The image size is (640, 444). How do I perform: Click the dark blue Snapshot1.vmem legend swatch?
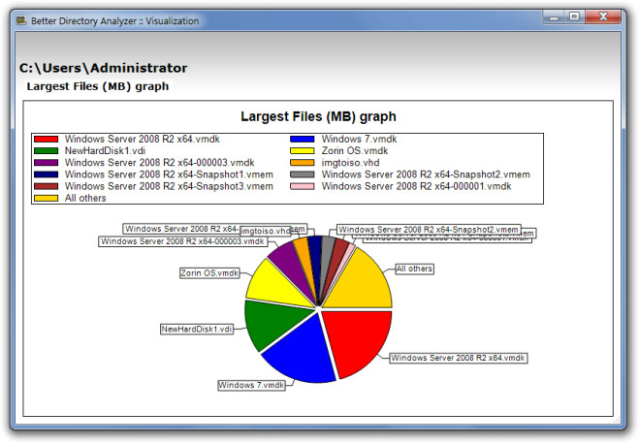[47, 174]
